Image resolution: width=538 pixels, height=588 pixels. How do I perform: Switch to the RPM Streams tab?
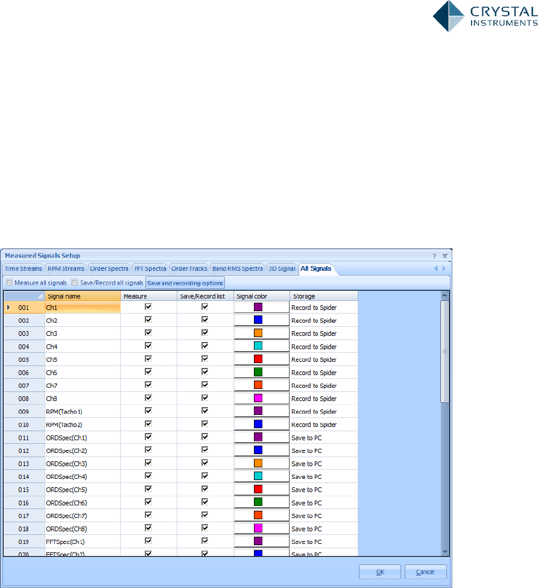pos(66,269)
